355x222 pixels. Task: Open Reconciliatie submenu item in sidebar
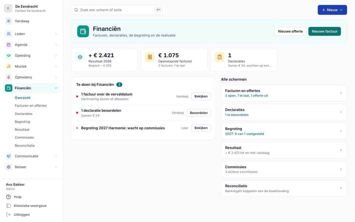pyautogui.click(x=25, y=146)
